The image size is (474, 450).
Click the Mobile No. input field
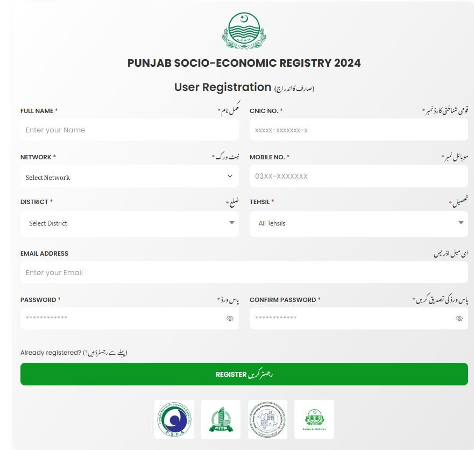tap(358, 176)
